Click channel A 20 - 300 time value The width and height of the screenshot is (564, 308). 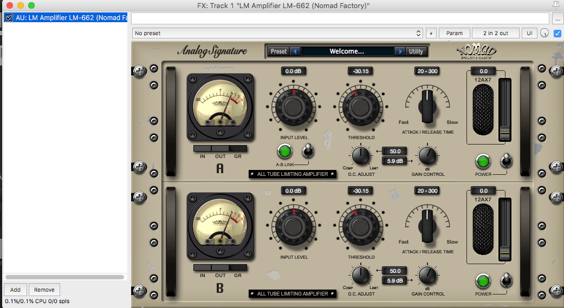click(x=427, y=71)
